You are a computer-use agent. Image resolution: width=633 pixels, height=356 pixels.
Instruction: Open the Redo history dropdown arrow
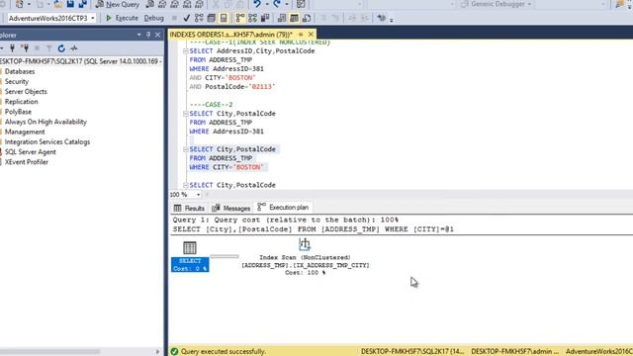click(287, 4)
